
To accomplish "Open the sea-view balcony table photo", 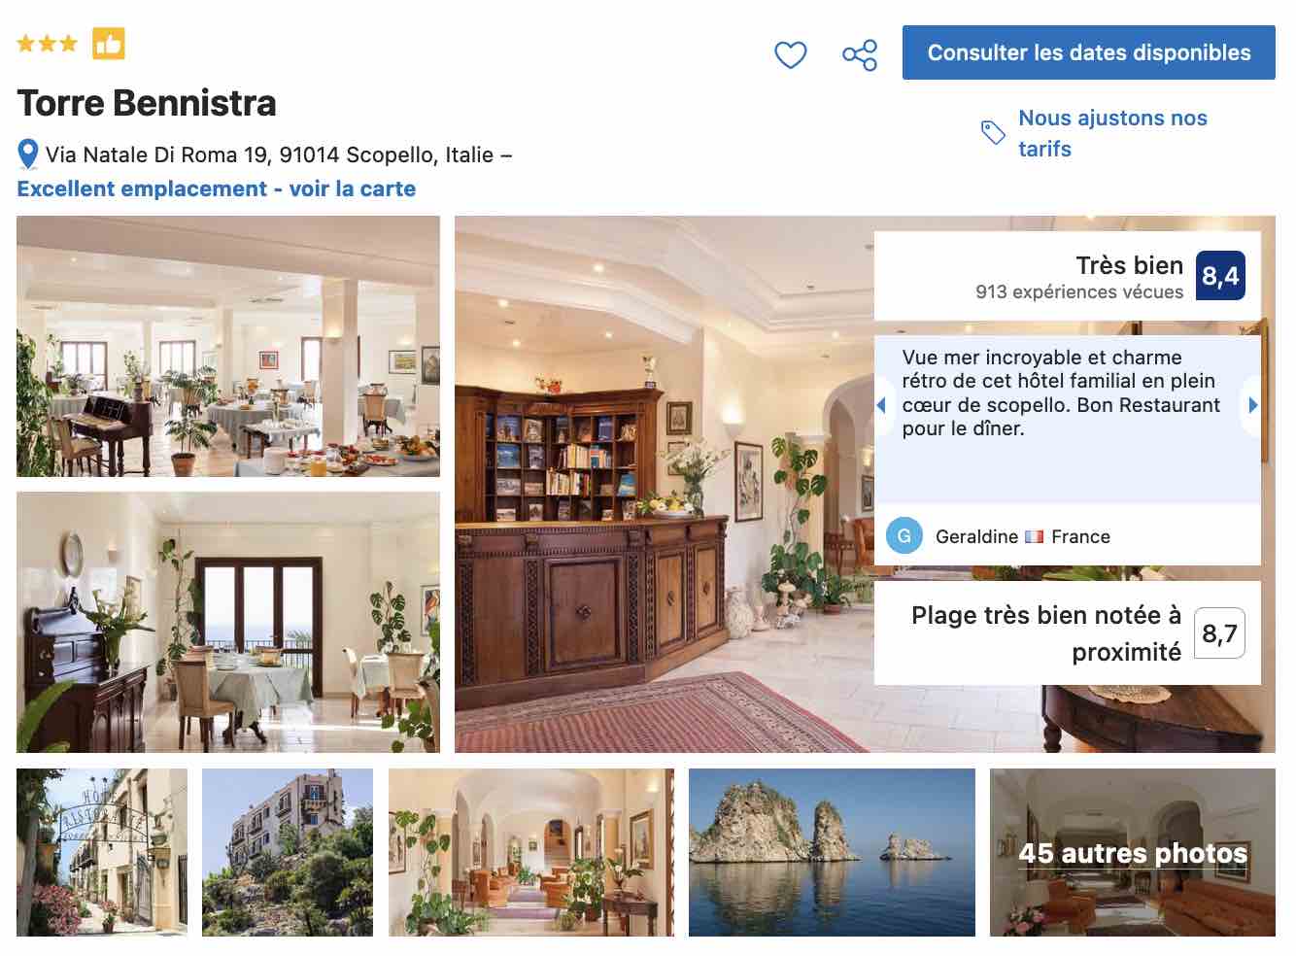I will click(228, 622).
